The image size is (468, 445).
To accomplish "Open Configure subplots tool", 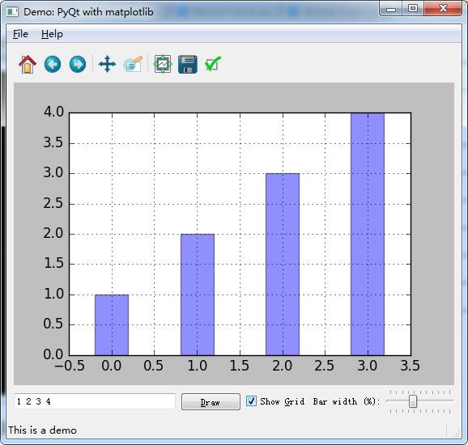I will 163,64.
